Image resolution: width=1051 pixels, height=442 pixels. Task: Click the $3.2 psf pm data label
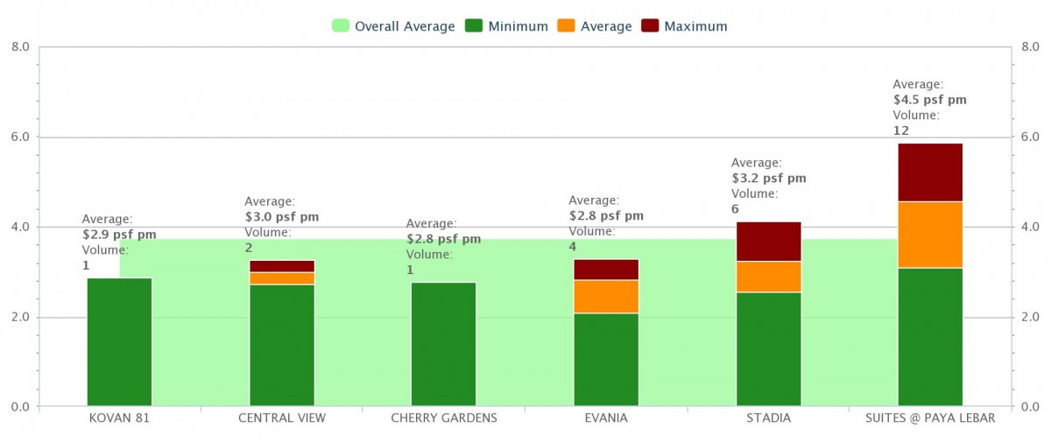(x=769, y=179)
